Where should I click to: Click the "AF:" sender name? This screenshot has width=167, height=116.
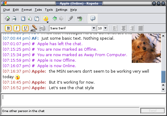(x=35, y=38)
